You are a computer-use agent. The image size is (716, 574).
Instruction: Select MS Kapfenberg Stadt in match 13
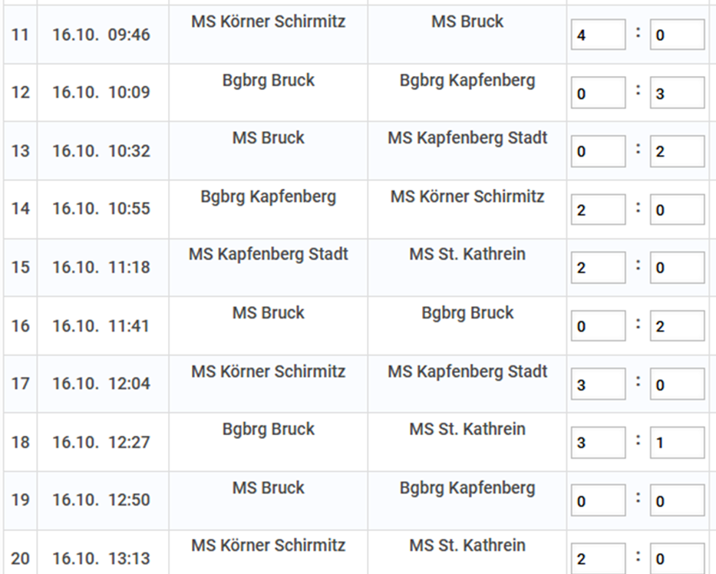tap(467, 138)
